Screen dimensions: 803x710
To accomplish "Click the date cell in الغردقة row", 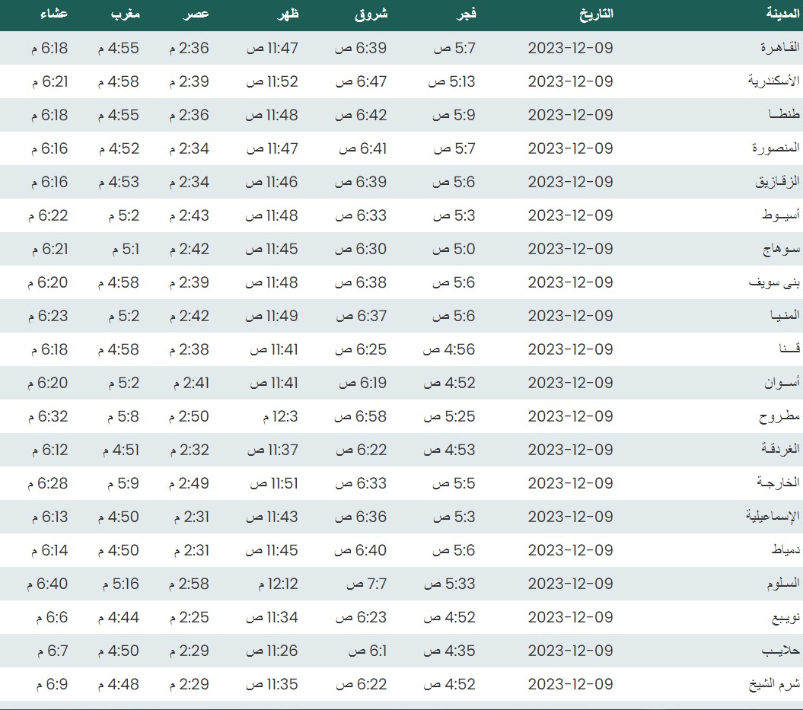I will tap(570, 450).
